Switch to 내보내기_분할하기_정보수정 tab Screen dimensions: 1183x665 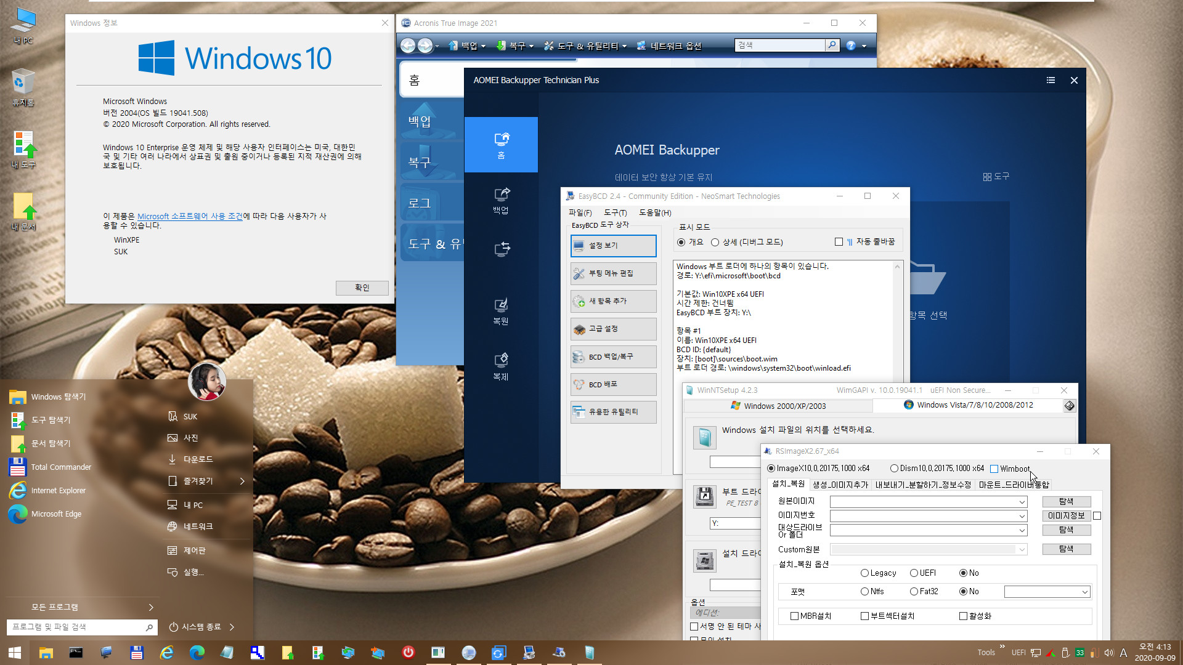pyautogui.click(x=923, y=485)
